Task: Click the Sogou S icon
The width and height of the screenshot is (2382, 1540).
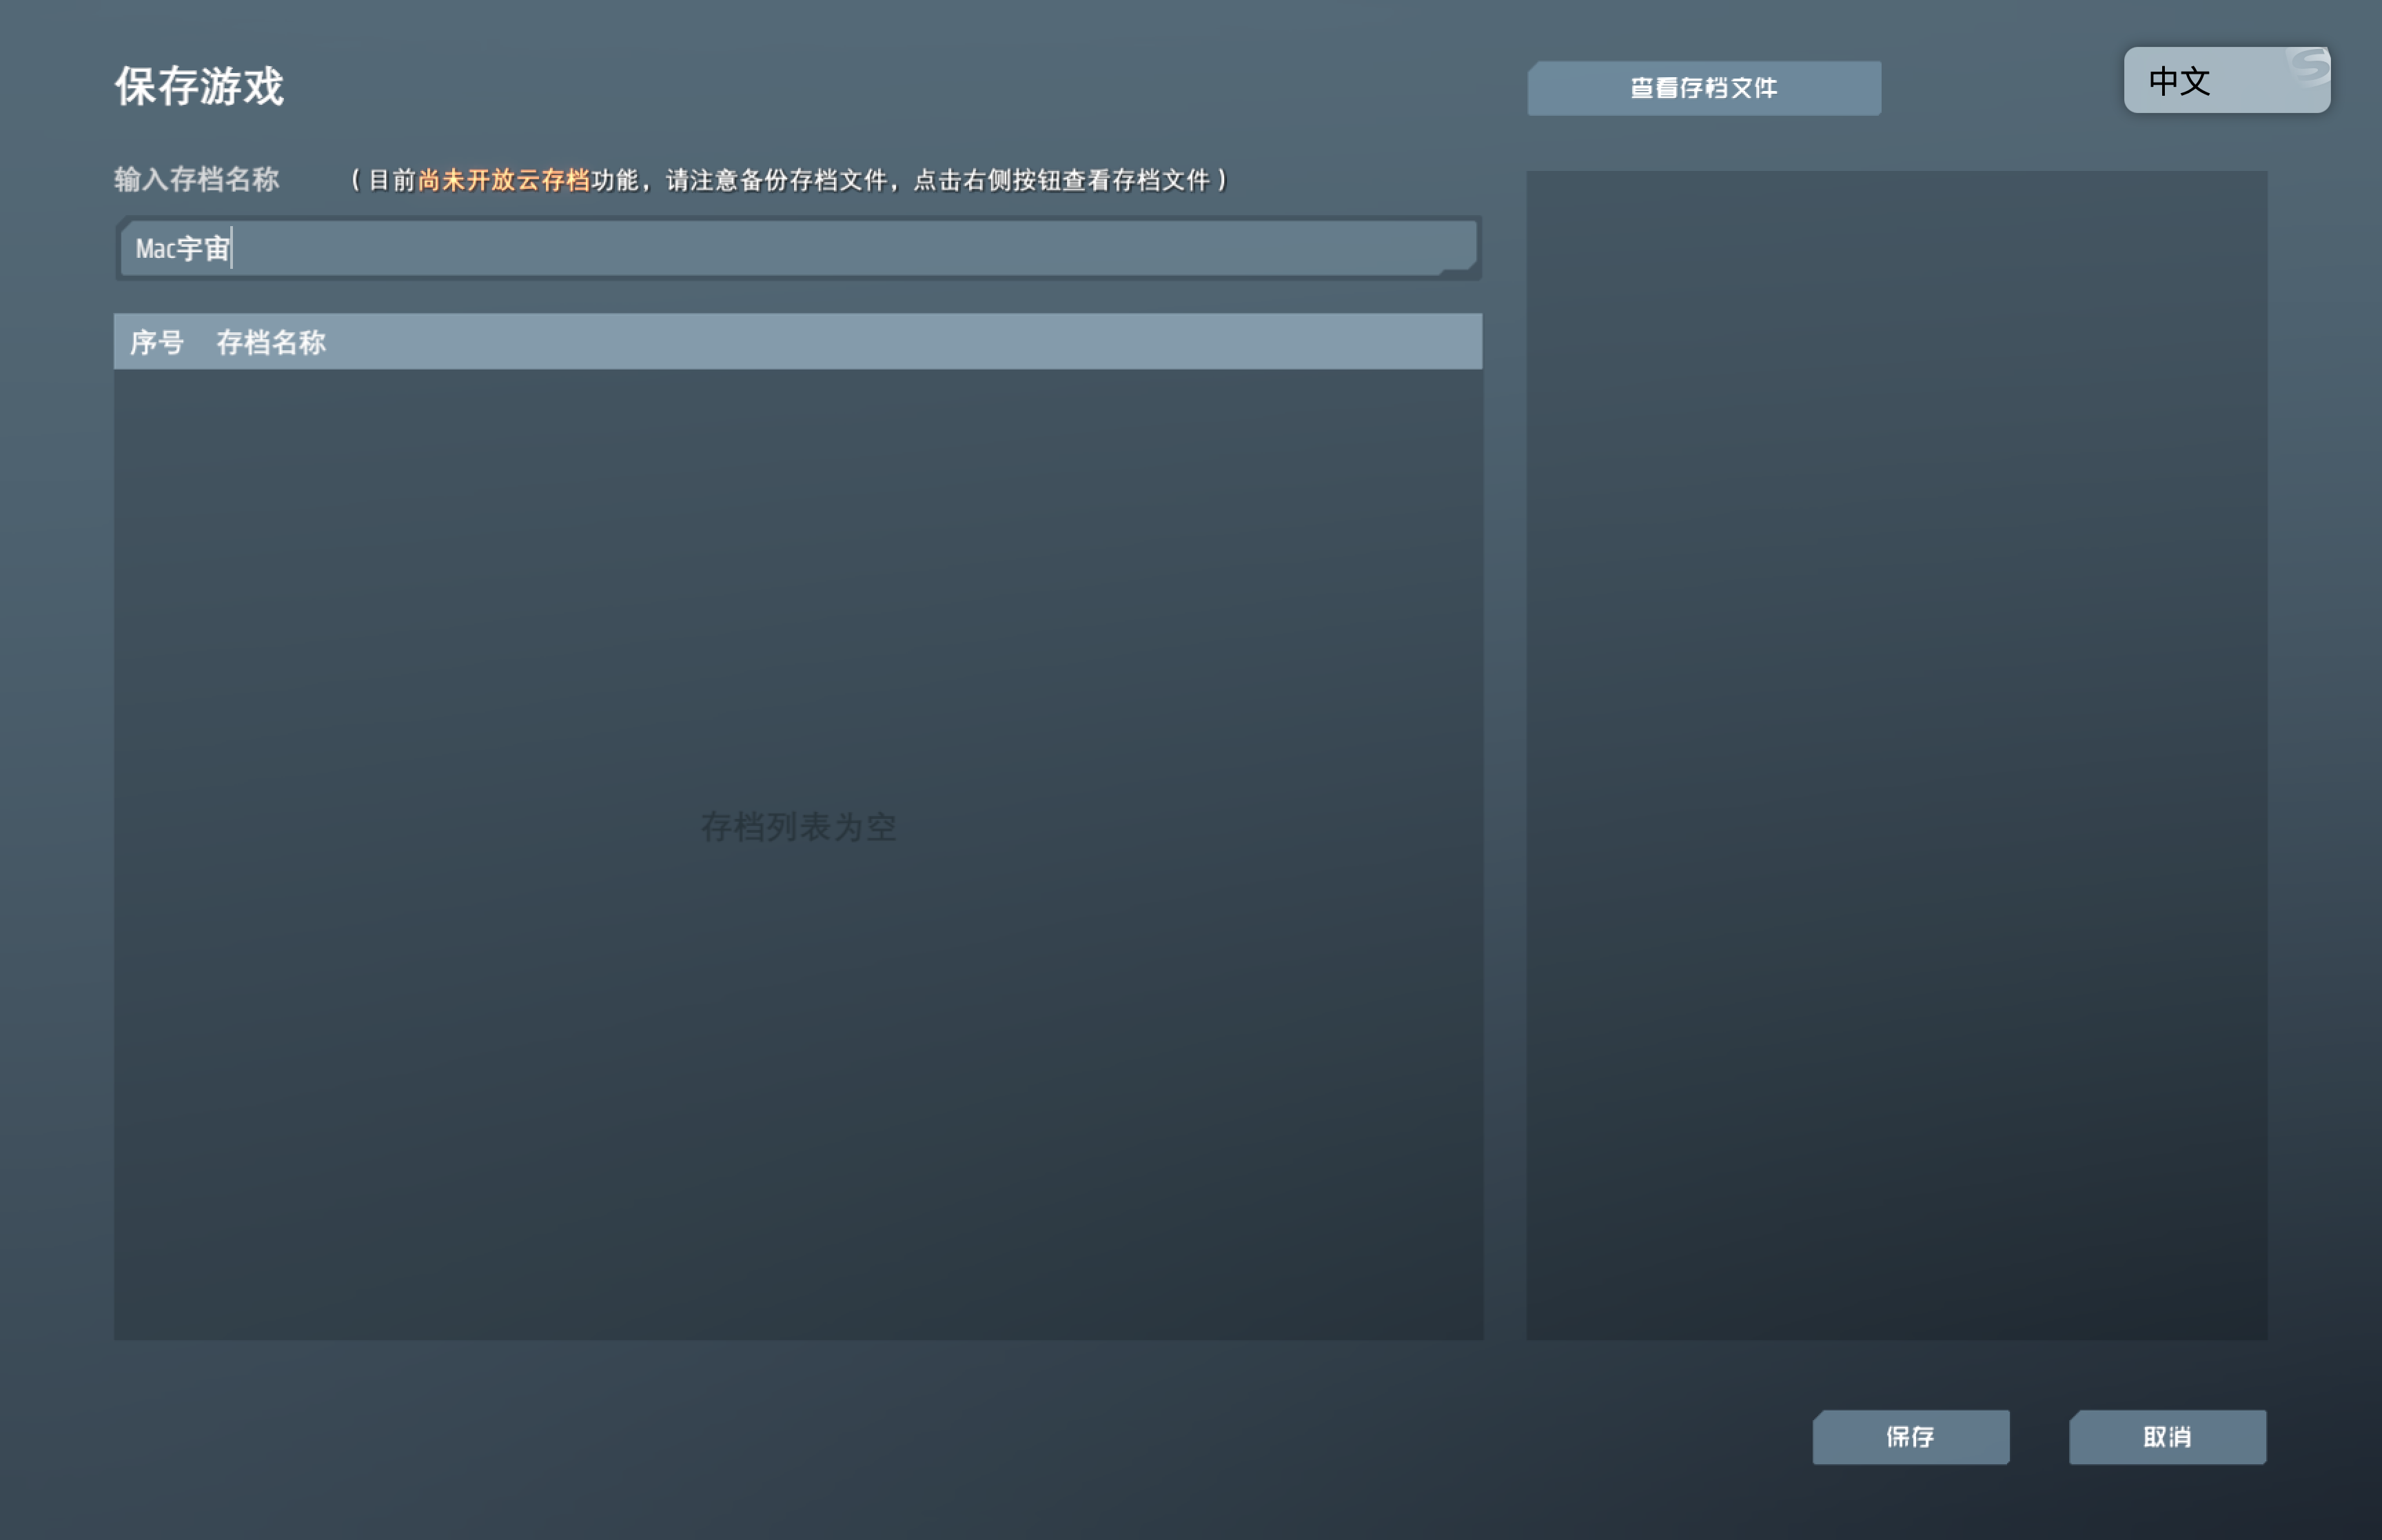Action: 2309,67
